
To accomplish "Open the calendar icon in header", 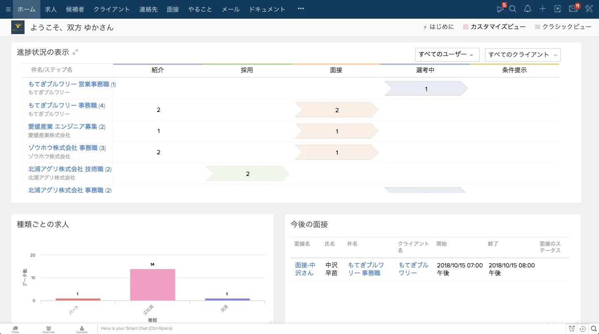I will pyautogui.click(x=558, y=9).
